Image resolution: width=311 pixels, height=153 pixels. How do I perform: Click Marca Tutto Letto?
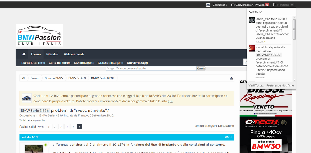[33, 63]
